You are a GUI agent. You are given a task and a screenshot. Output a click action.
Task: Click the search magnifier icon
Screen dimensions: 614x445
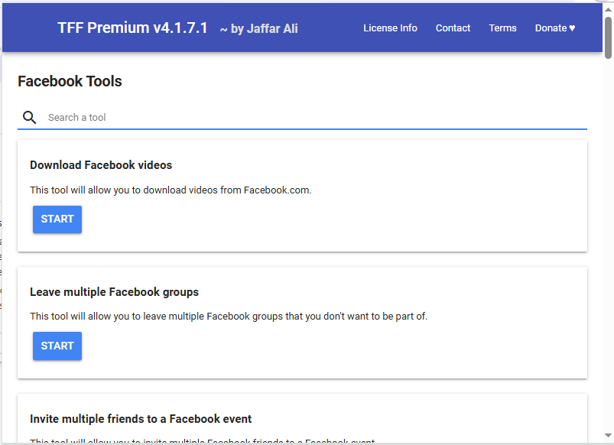pos(29,117)
